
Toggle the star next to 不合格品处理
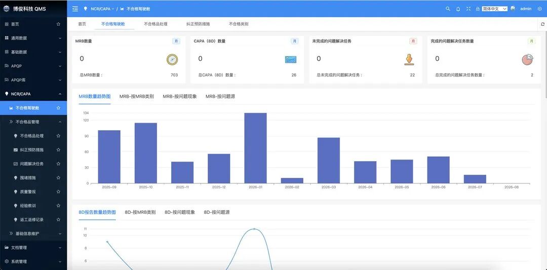coord(58,136)
